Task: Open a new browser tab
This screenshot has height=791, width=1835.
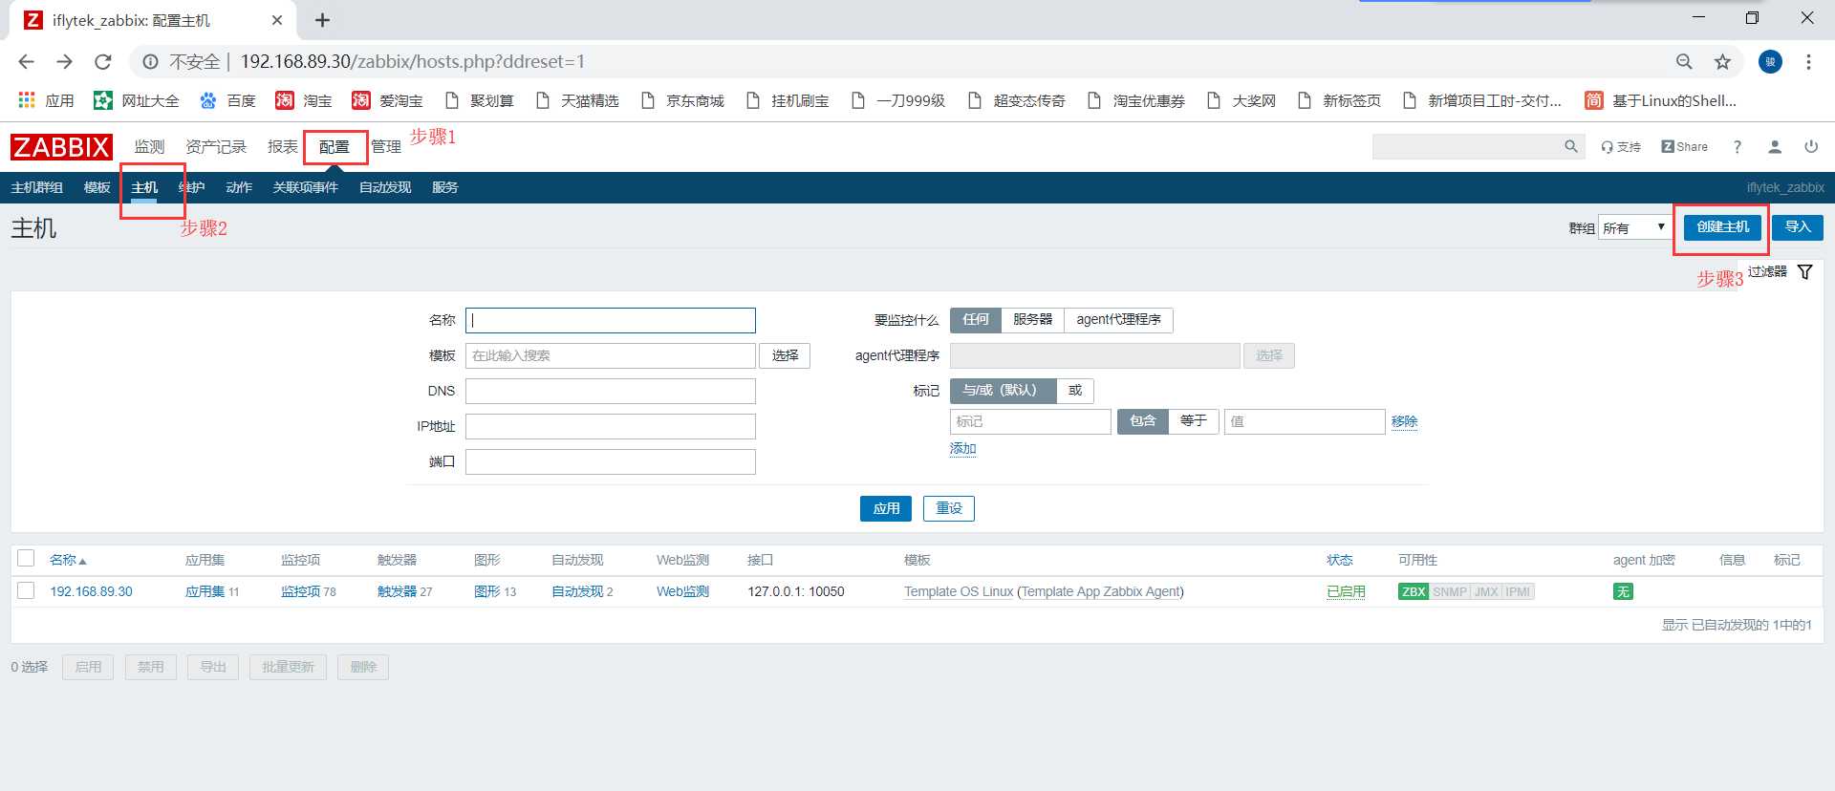Action: tap(322, 20)
